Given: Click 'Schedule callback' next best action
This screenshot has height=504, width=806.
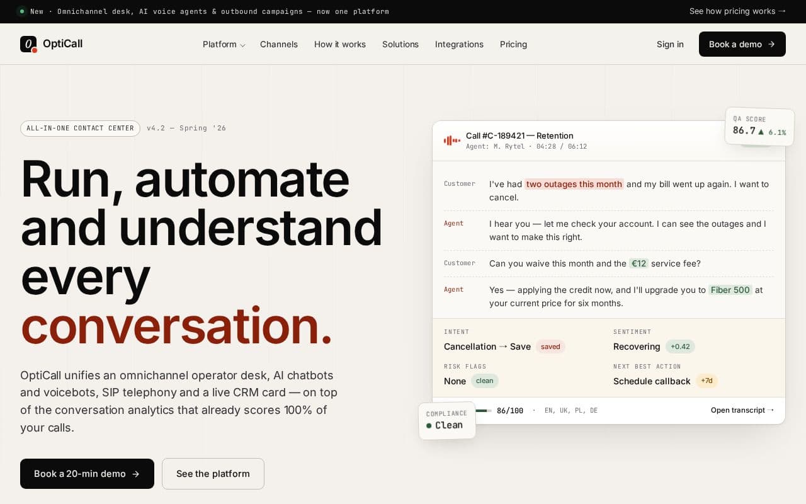Looking at the screenshot, I should click(x=652, y=381).
